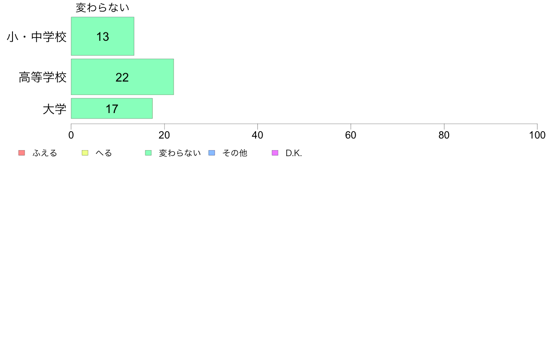Screen dimensions: 550x341
Task: Click the 大学 category label
Action: pyautogui.click(x=54, y=109)
